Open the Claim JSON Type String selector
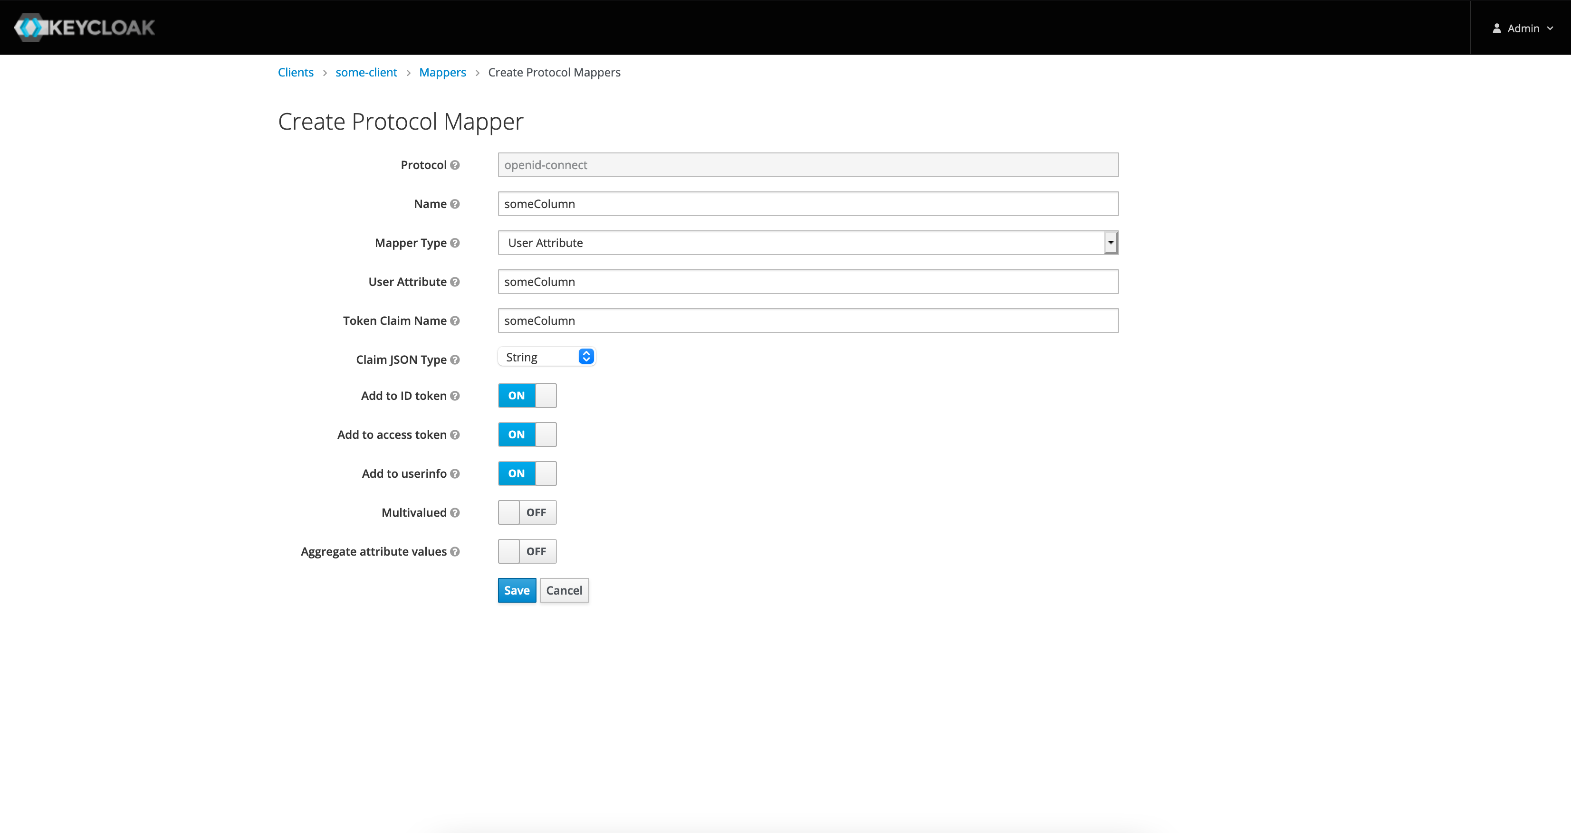Screen dimensions: 1571x833 (x=546, y=357)
